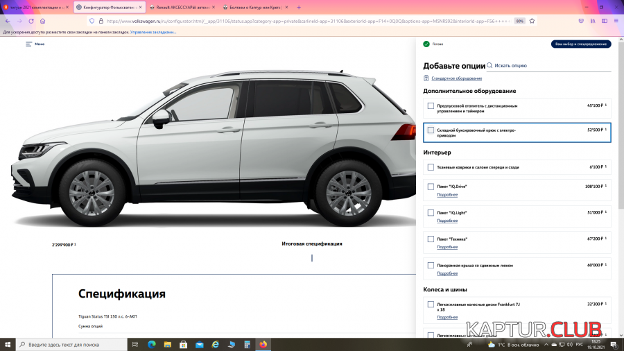This screenshot has width=624, height=351.
Task: Open Подробнее under IQ.Light package
Action: [x=447, y=221]
